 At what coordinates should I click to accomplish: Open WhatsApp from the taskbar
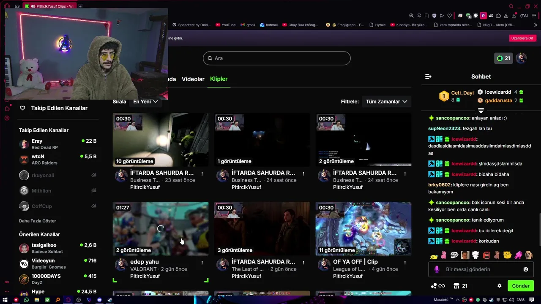point(26,300)
